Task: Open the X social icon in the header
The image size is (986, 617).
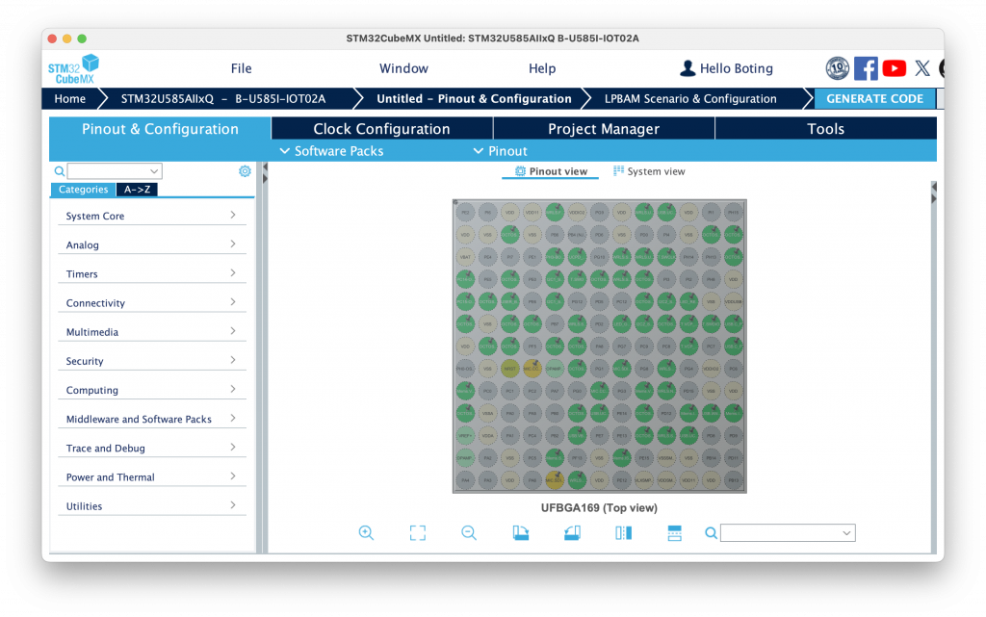Action: tap(922, 67)
